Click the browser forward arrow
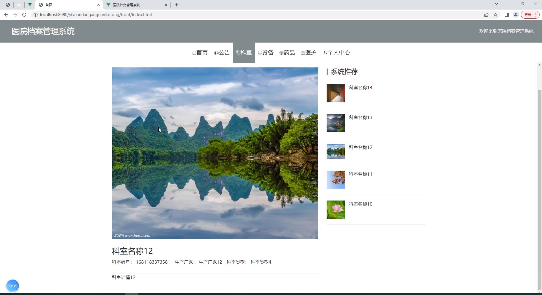Image resolution: width=542 pixels, height=295 pixels. point(15,15)
